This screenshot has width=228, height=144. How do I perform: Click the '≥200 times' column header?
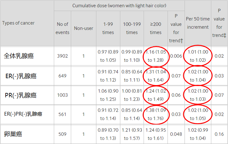(x=156, y=28)
